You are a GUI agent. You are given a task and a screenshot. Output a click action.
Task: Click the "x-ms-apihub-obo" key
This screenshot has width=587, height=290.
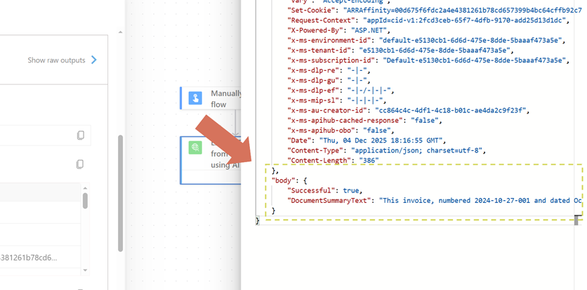tap(321, 131)
